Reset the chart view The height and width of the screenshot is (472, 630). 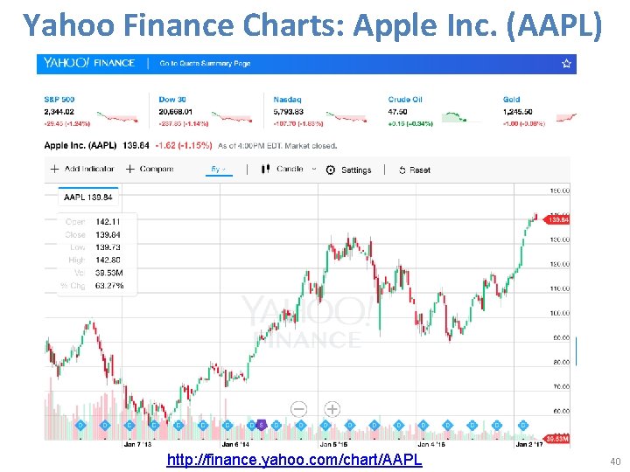[x=414, y=170]
